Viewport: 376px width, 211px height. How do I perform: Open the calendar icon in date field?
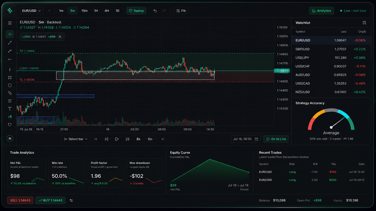pyautogui.click(x=256, y=139)
